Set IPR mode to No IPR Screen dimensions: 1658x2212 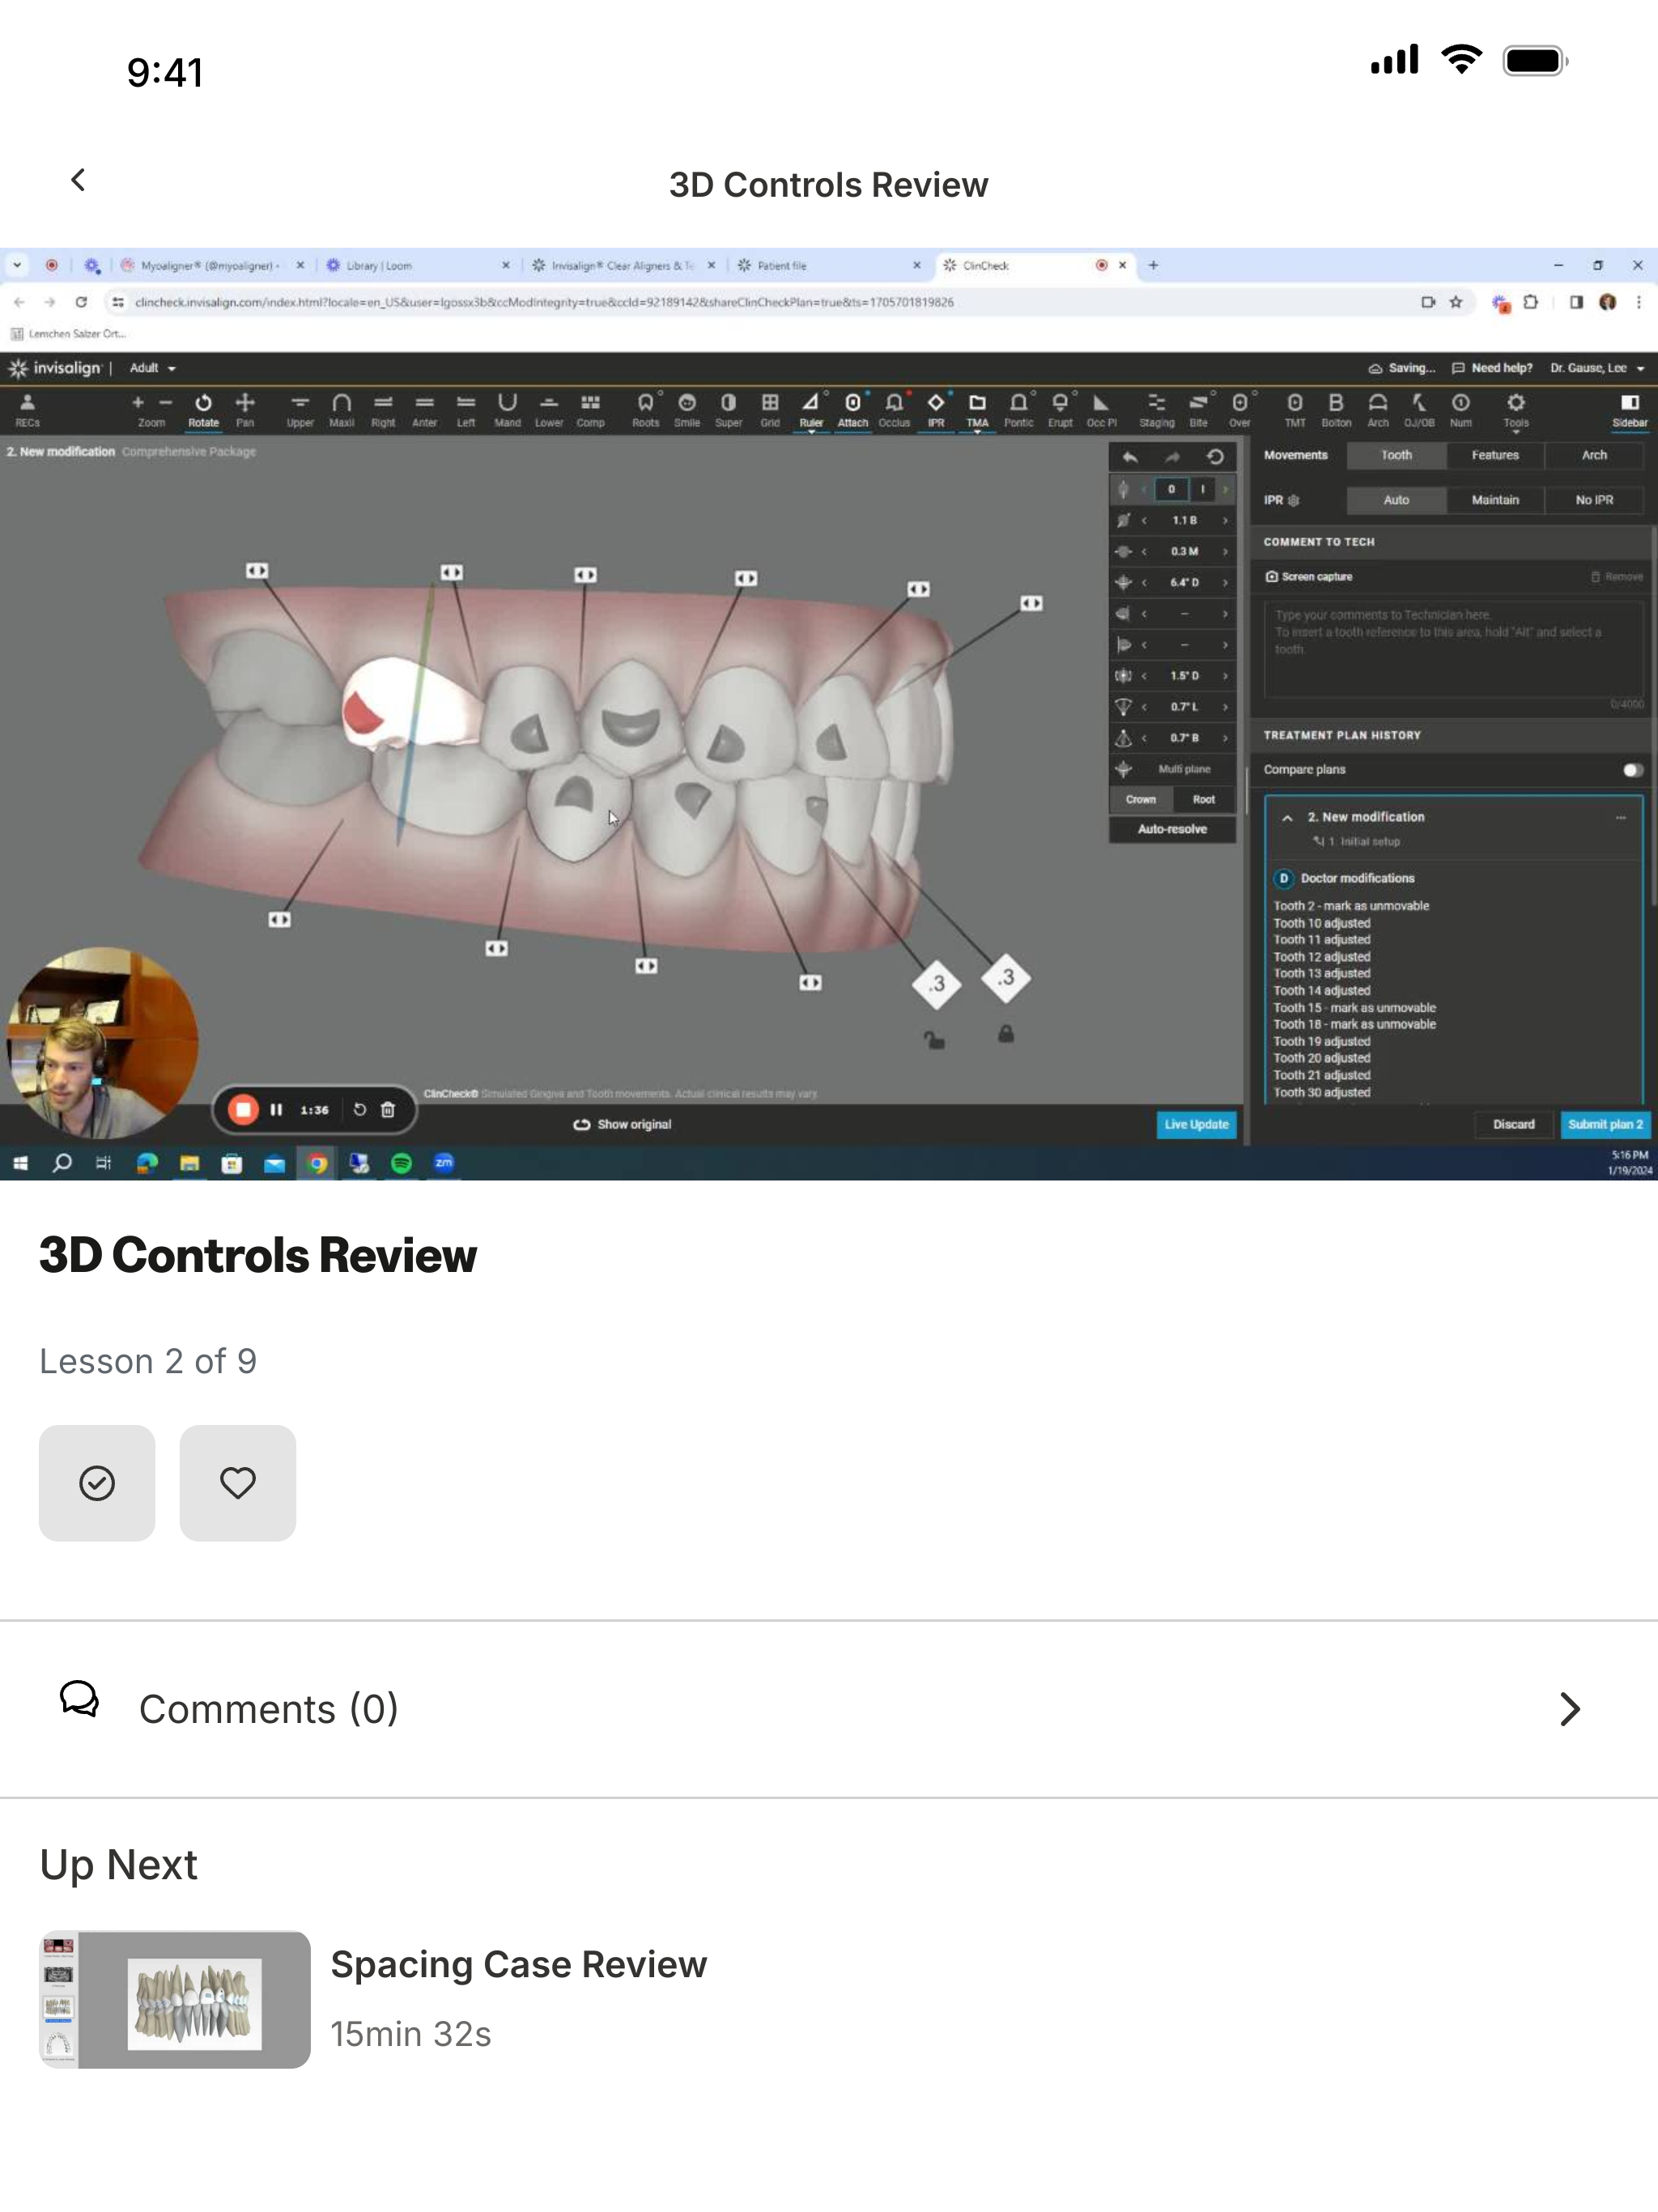(x=1594, y=500)
